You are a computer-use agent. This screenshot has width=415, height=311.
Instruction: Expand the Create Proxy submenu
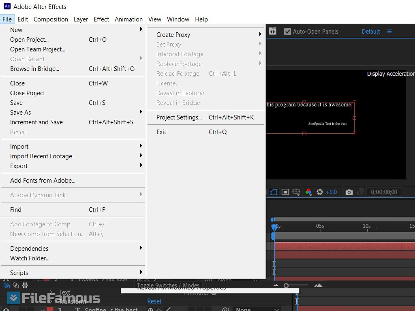pyautogui.click(x=206, y=35)
